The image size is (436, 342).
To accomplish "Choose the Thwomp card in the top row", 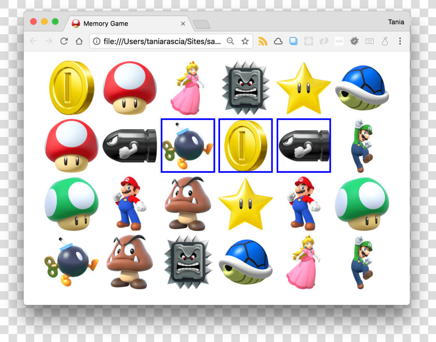I will (246, 88).
